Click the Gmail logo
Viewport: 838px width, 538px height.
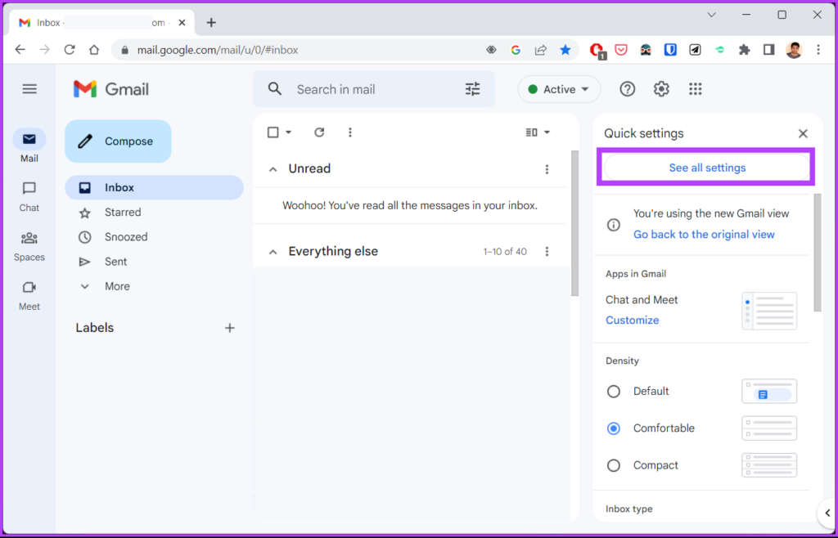coord(111,89)
